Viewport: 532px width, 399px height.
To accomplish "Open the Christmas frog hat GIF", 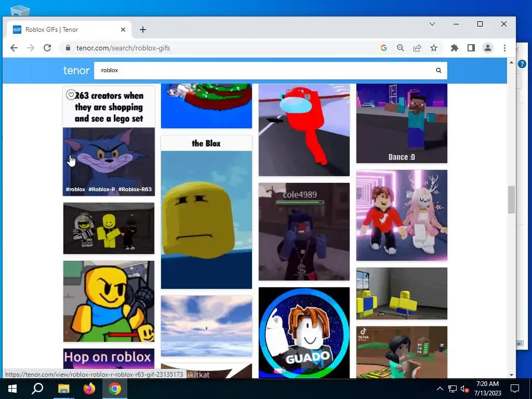I will [x=206, y=106].
